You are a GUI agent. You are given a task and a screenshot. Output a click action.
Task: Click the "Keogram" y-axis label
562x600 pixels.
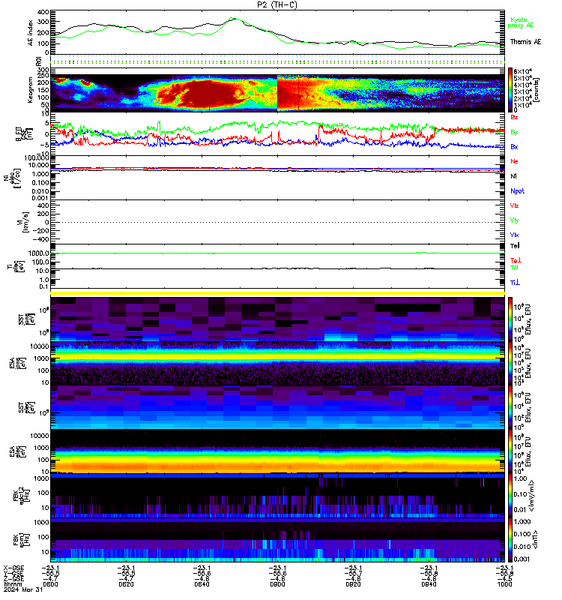[x=30, y=90]
